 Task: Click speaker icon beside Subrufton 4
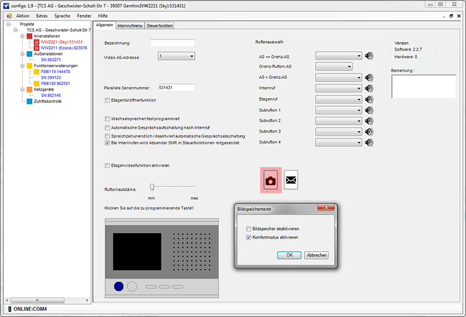[x=369, y=142]
